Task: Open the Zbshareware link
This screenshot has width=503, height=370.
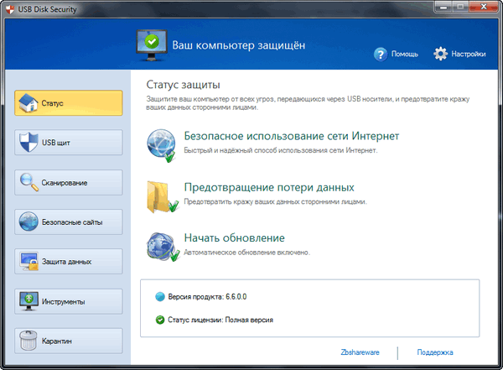Action: (360, 352)
